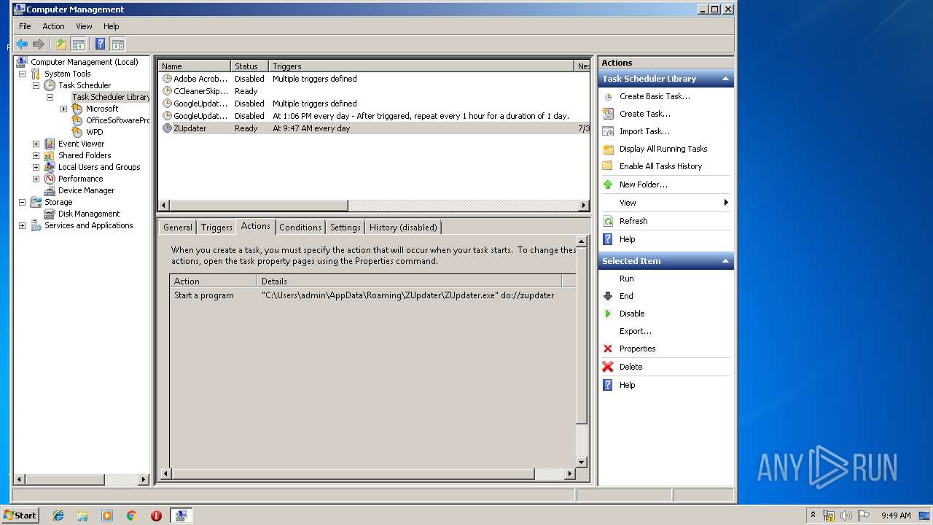The width and height of the screenshot is (933, 525).
Task: Select Device Manager in the tree
Action: (86, 190)
